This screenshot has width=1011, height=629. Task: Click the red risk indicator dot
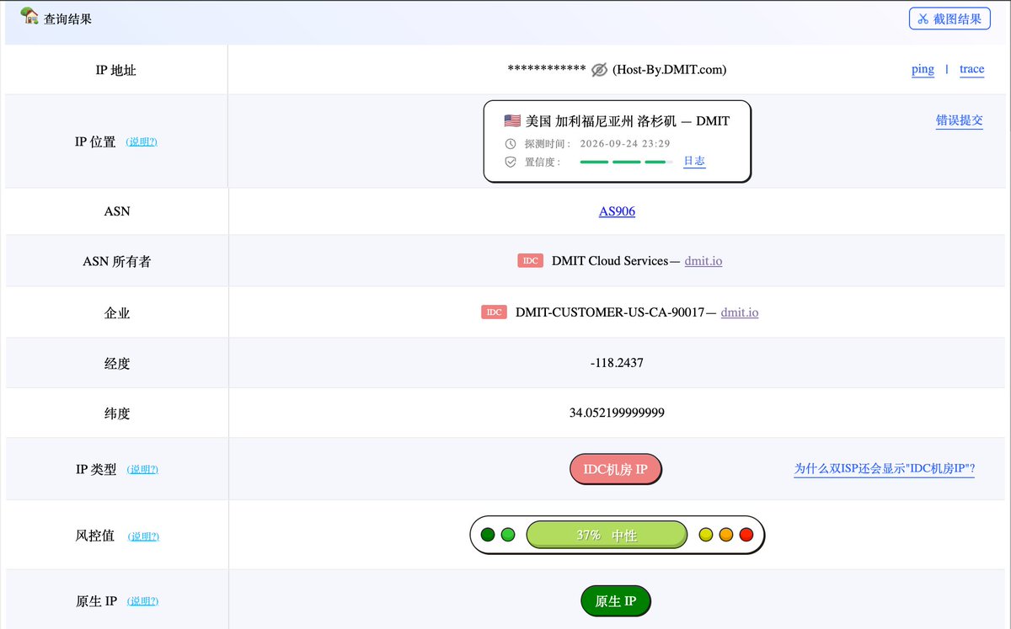click(746, 535)
